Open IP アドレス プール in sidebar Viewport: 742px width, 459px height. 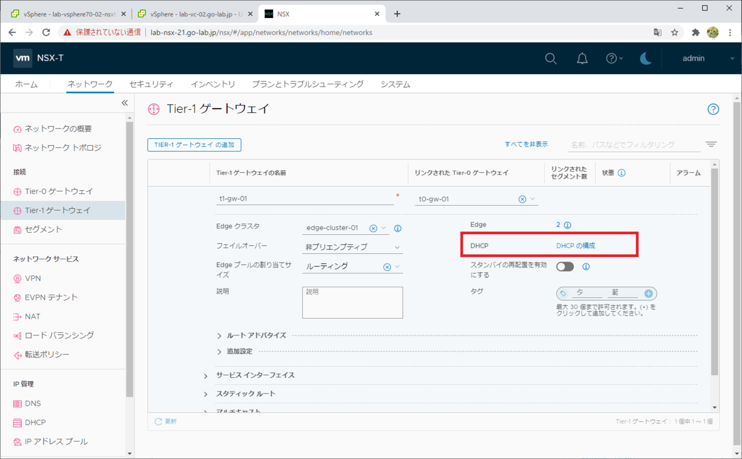click(56, 442)
